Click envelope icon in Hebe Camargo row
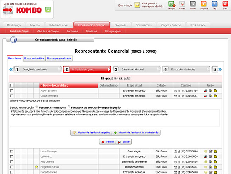This screenshot has height=174, width=231. point(206,151)
